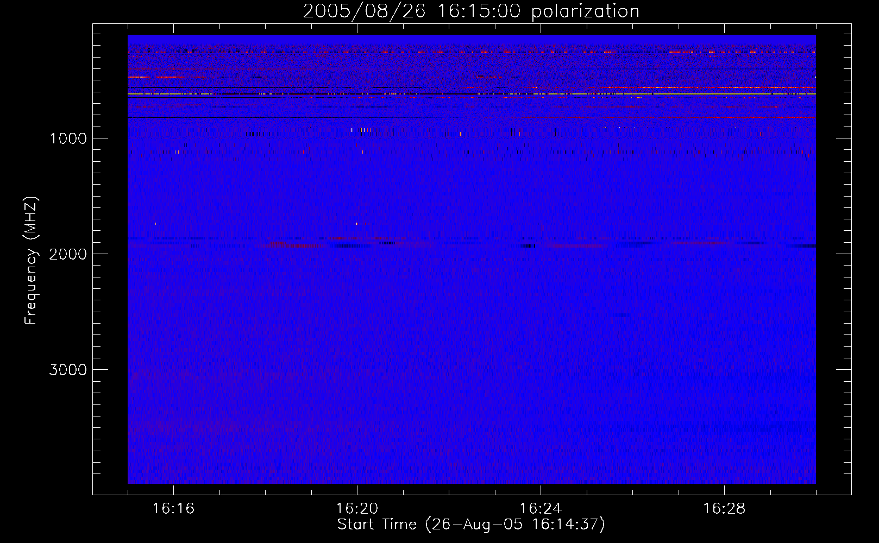Click the 'Start Time (26-Aug-05 16:14:37)' label
879x543 pixels.
click(471, 525)
